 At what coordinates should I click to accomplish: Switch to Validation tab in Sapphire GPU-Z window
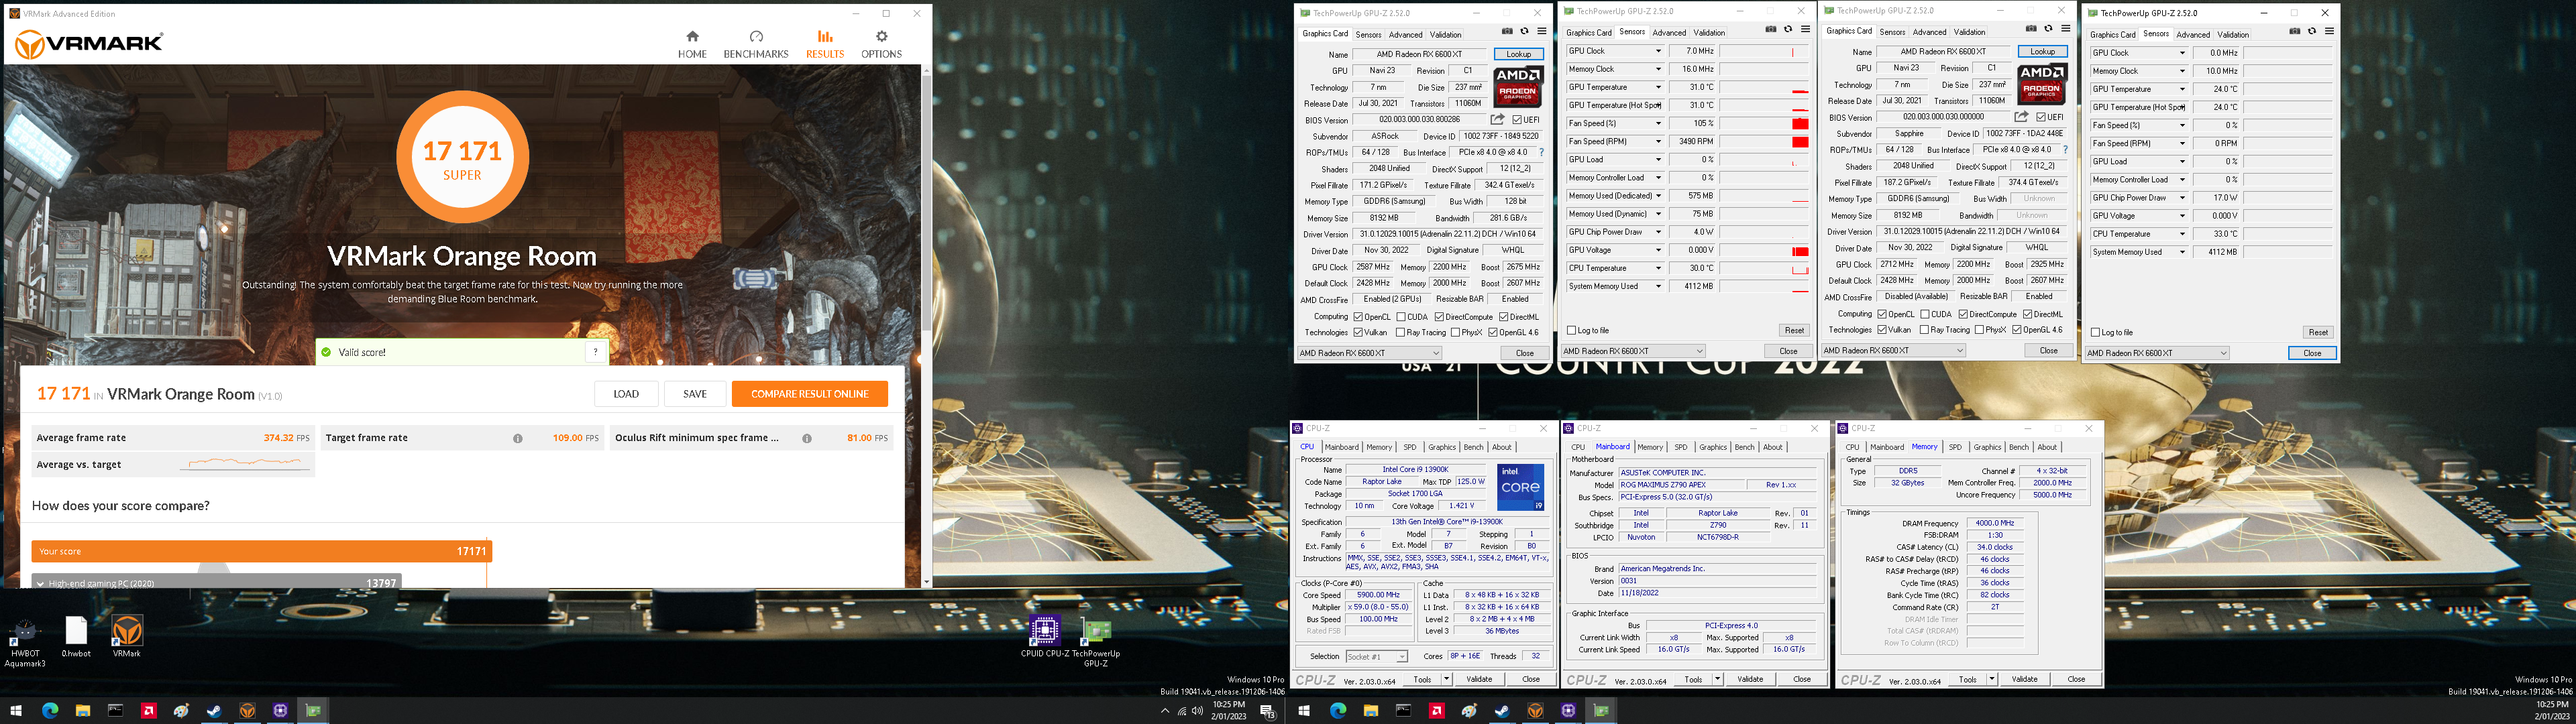coord(1969,32)
